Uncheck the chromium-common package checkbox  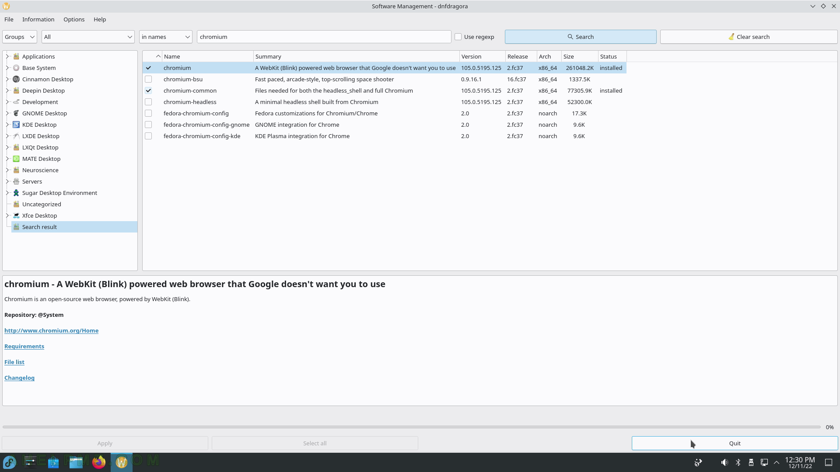(148, 90)
